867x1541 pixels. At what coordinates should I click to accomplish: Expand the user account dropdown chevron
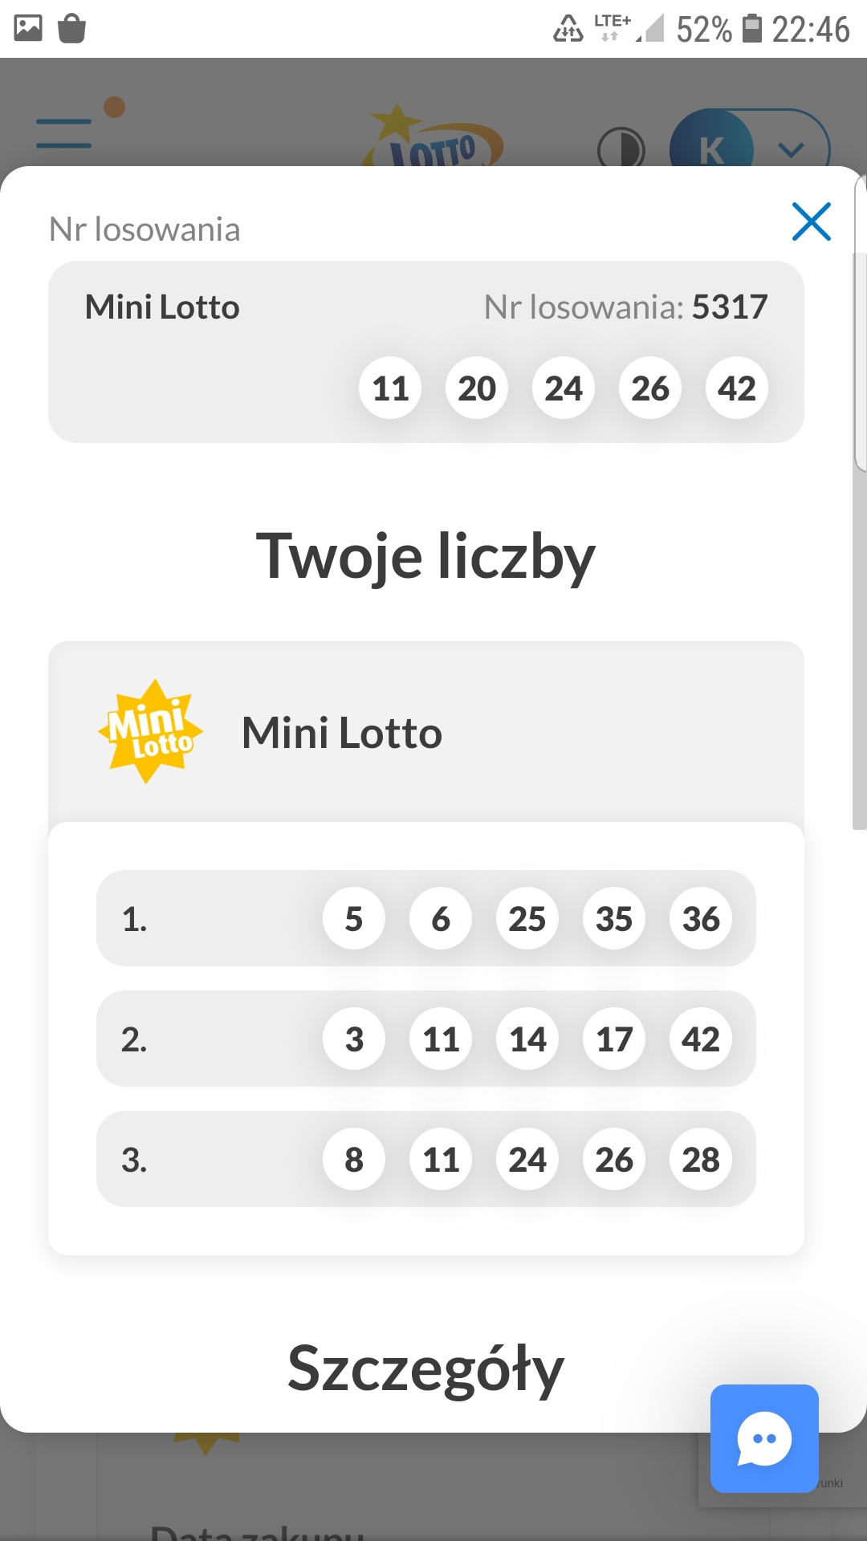point(792,149)
